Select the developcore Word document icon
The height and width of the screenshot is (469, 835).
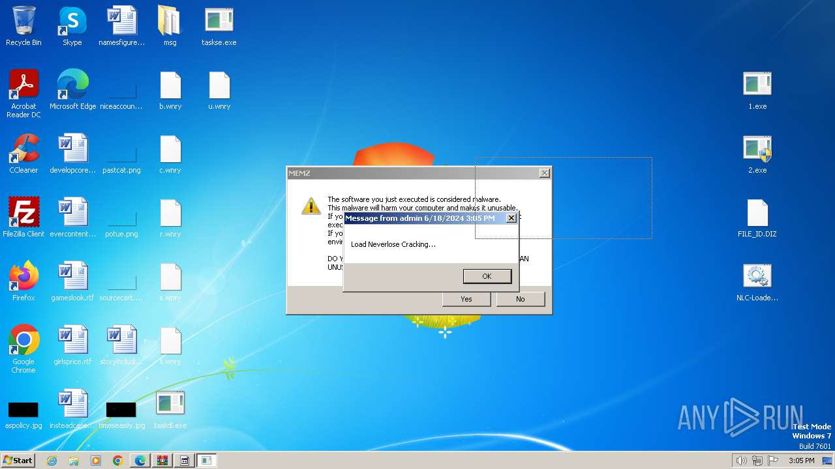click(72, 154)
